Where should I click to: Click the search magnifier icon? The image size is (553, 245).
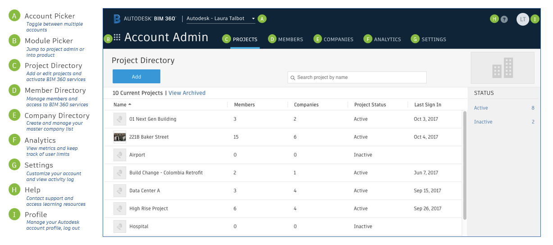[293, 77]
